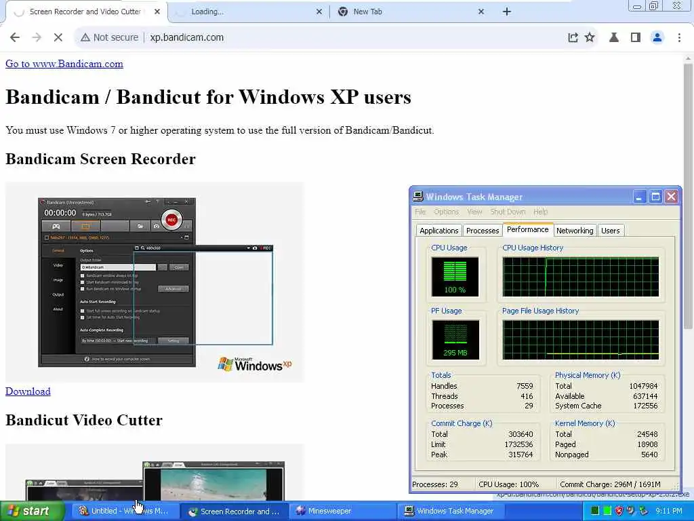This screenshot has height=521, width=694.
Task: Follow the Go to www.Bandicam.com link
Action: [64, 64]
